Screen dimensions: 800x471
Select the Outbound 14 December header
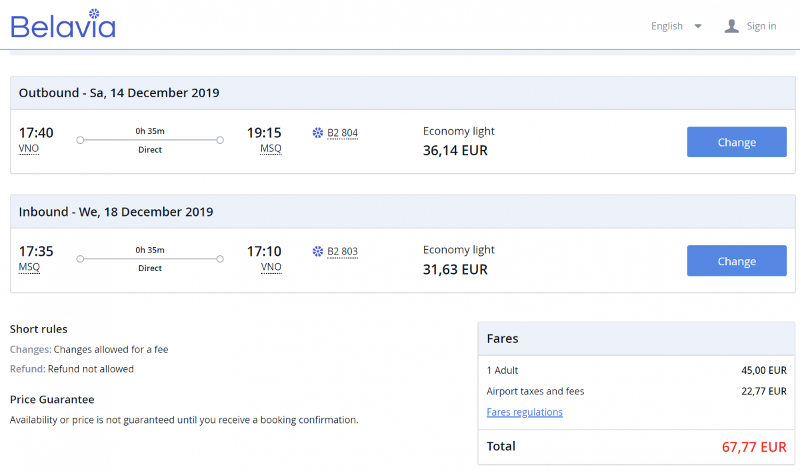pos(119,93)
